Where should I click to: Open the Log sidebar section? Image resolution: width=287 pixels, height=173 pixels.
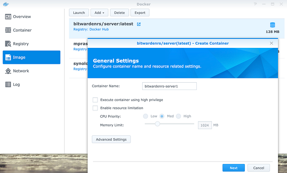pos(32,84)
